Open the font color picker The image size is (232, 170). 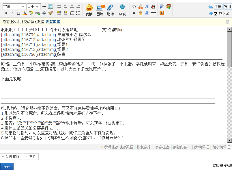25,13
